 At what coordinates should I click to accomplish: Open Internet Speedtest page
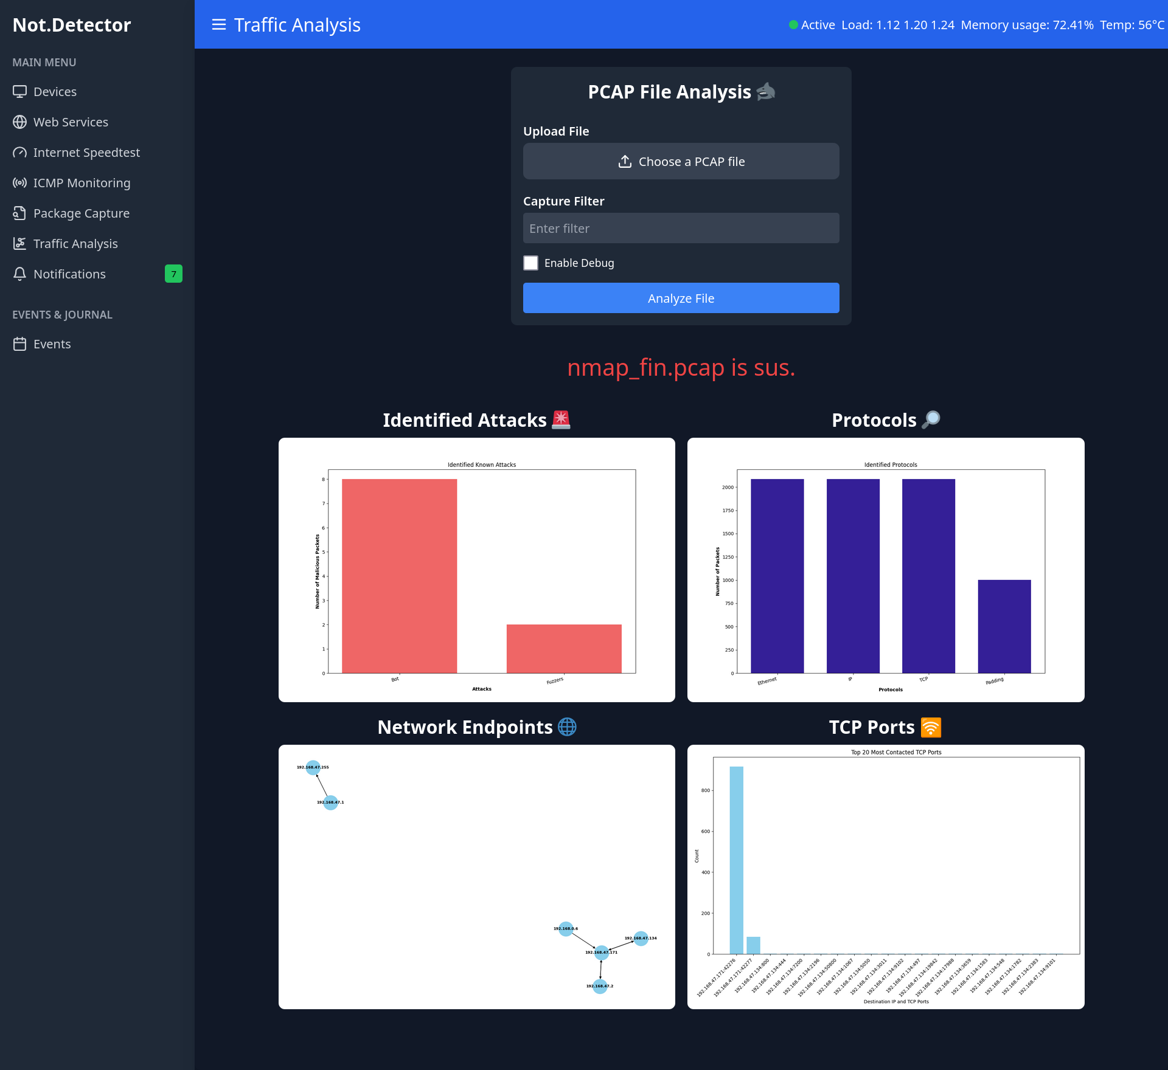97,152
